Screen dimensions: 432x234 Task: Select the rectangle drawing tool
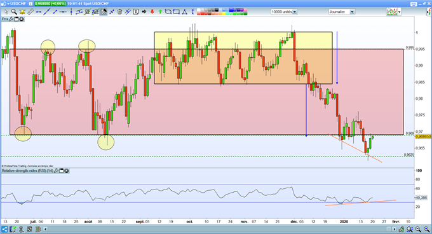click(177, 12)
